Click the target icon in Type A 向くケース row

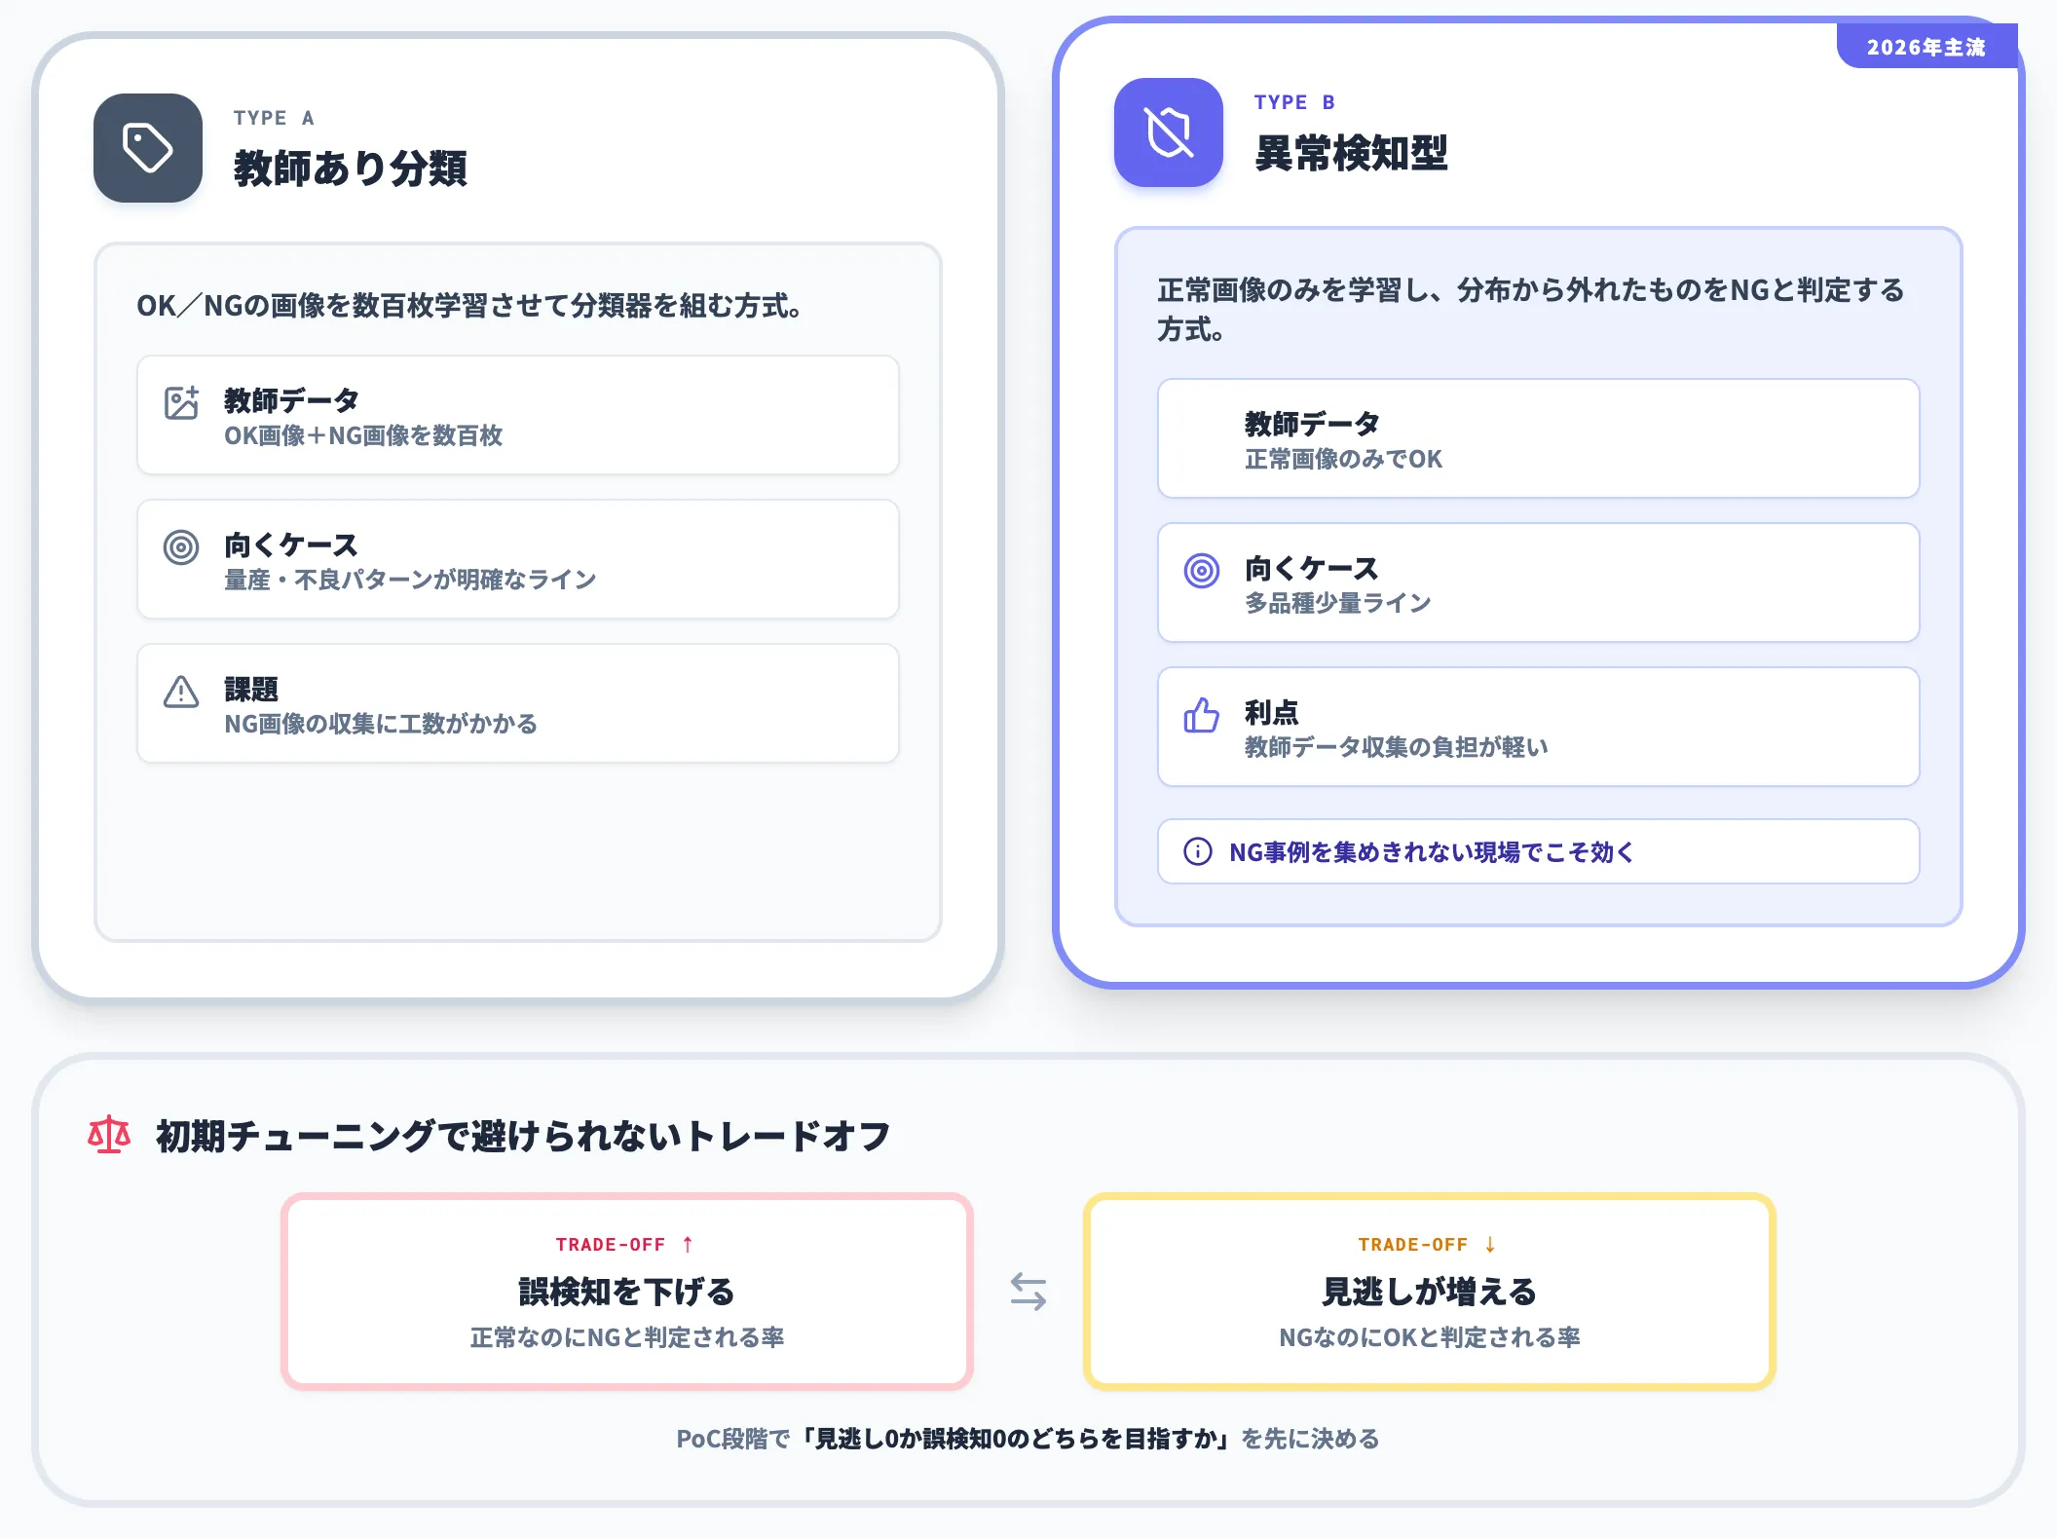[x=181, y=547]
